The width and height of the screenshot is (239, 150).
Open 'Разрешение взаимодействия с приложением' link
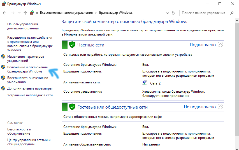[30, 44]
